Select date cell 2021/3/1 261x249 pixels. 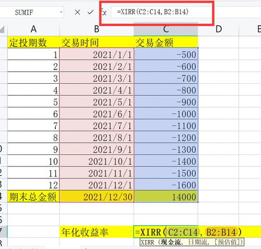[x=97, y=78]
